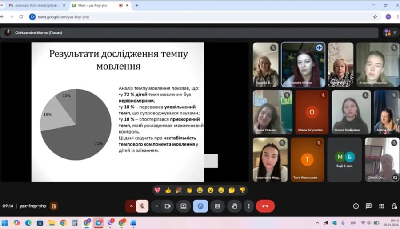Close the Meet browser tab

[127, 5]
